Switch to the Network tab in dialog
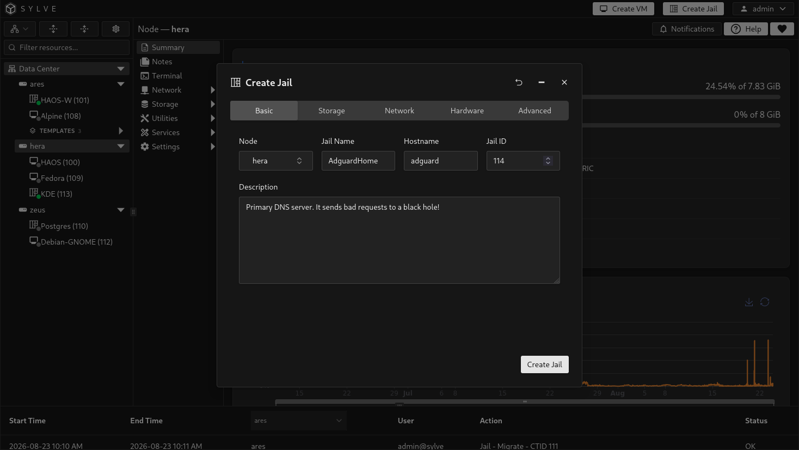 399,111
